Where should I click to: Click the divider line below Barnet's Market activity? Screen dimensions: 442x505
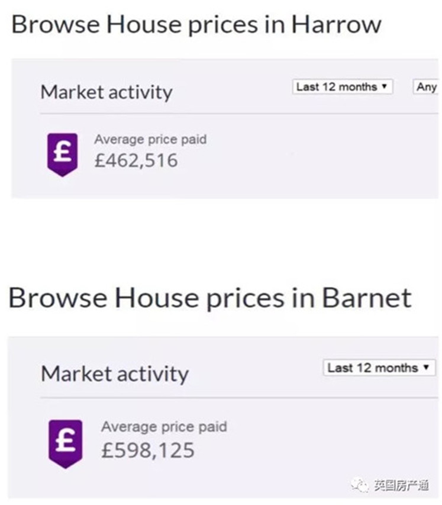[237, 397]
